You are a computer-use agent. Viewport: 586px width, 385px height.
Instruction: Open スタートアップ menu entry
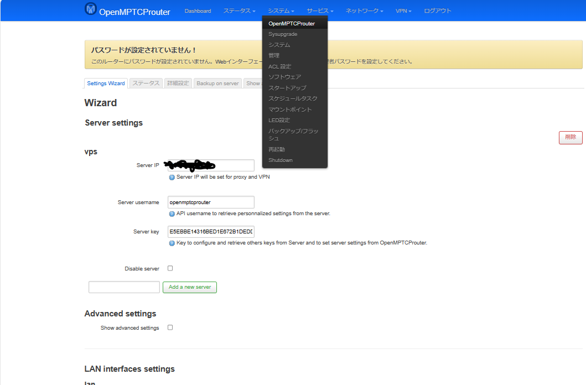click(295, 88)
